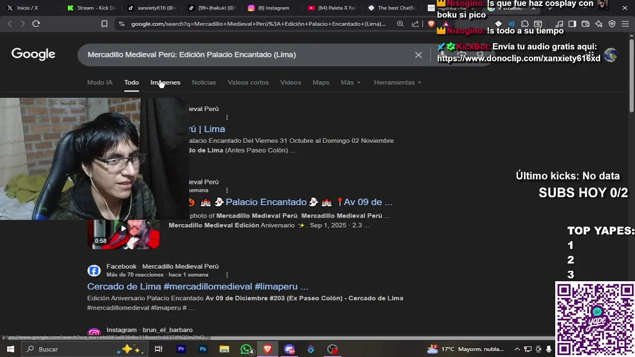
Task: Switch to Noticias results tab
Action: (x=204, y=82)
